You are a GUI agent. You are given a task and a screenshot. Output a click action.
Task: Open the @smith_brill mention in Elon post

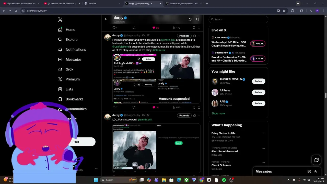click(x=168, y=40)
